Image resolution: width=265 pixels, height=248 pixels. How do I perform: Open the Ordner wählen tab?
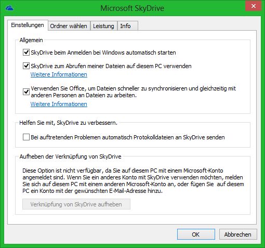[69, 26]
